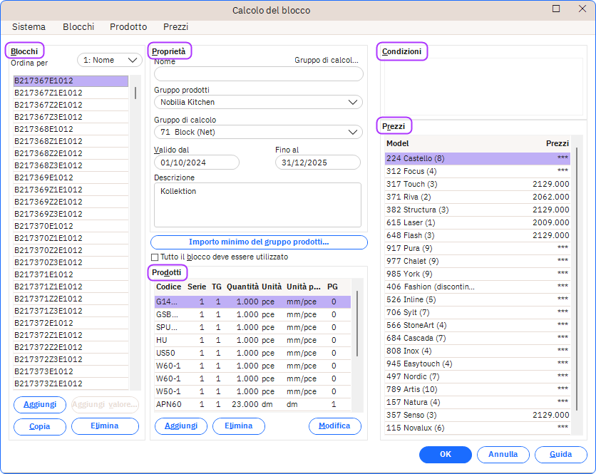Click the Valido dal date field
Viewport: 596px width, 474px height.
196,163
